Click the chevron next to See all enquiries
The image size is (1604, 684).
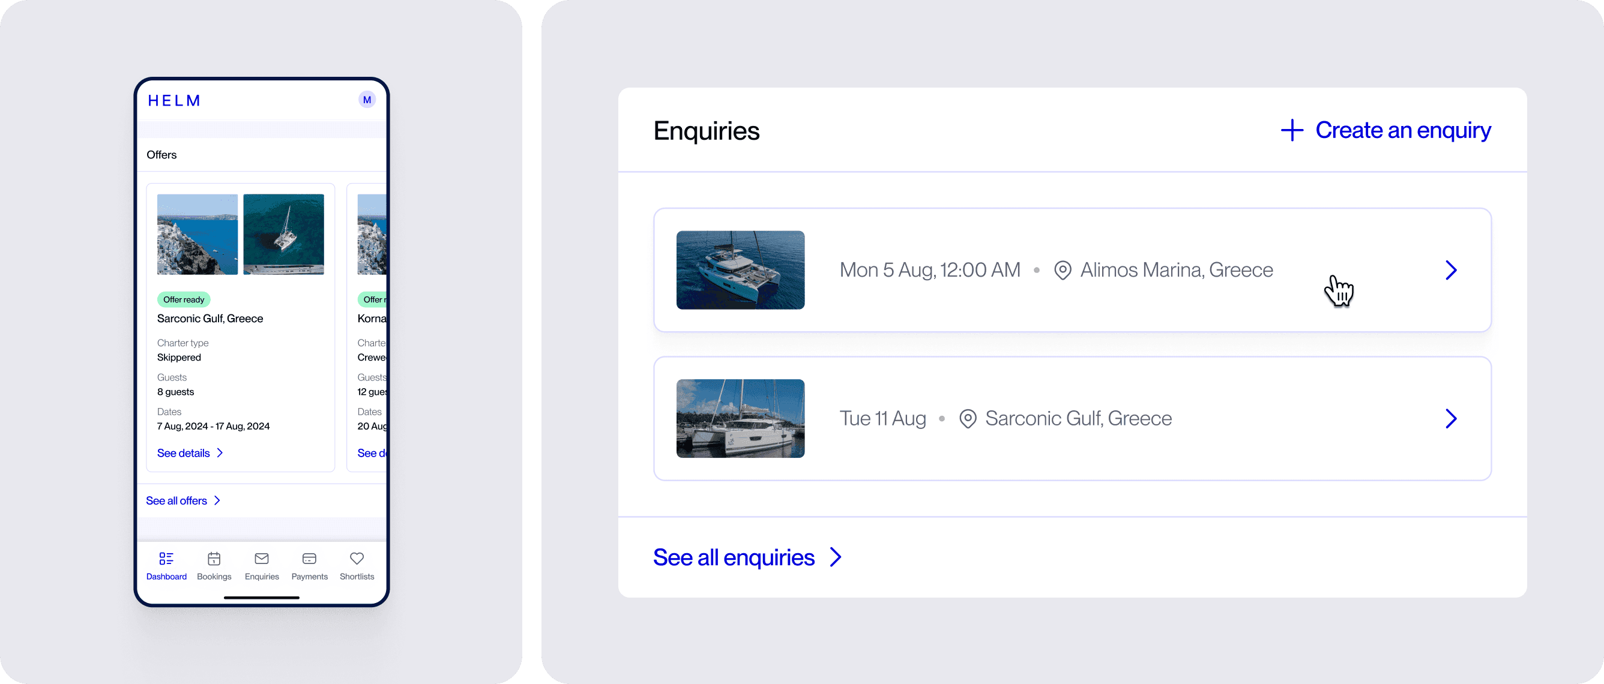[x=836, y=557]
